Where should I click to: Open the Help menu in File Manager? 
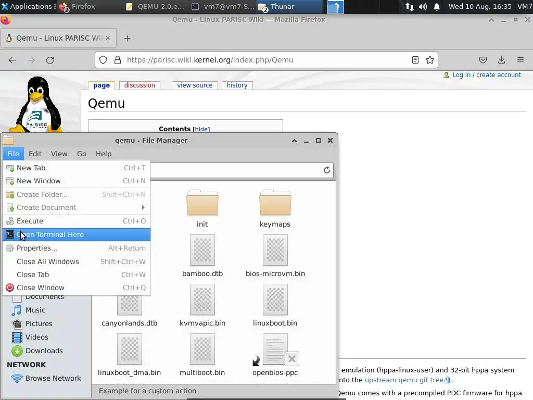coord(104,154)
